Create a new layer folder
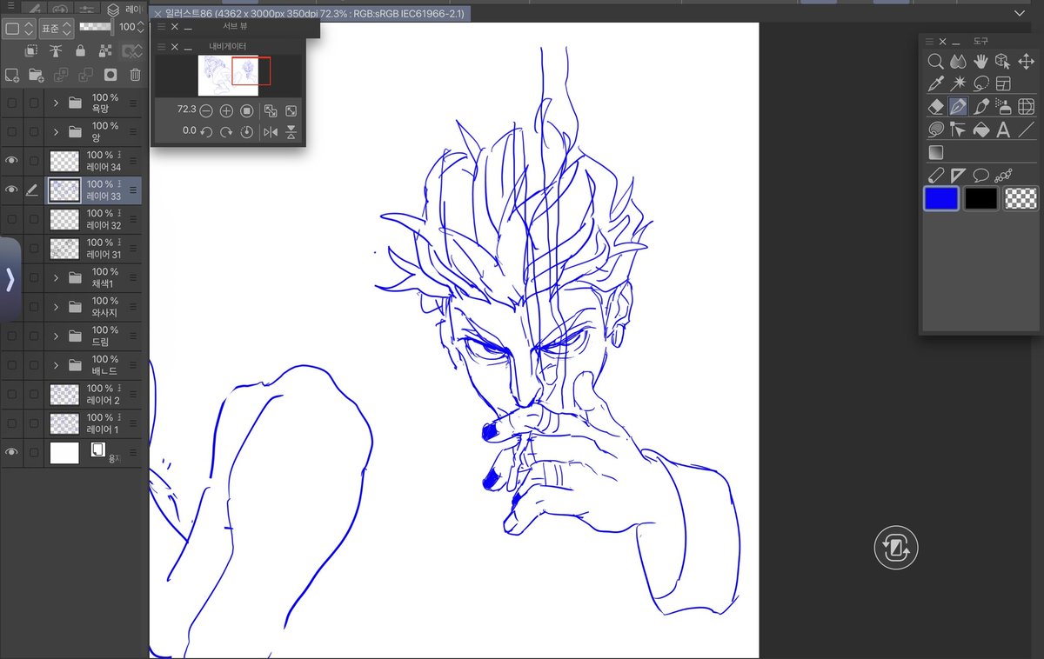The image size is (1044, 659). click(x=36, y=76)
